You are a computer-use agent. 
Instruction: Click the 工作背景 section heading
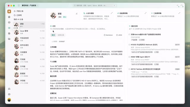coord(53,47)
